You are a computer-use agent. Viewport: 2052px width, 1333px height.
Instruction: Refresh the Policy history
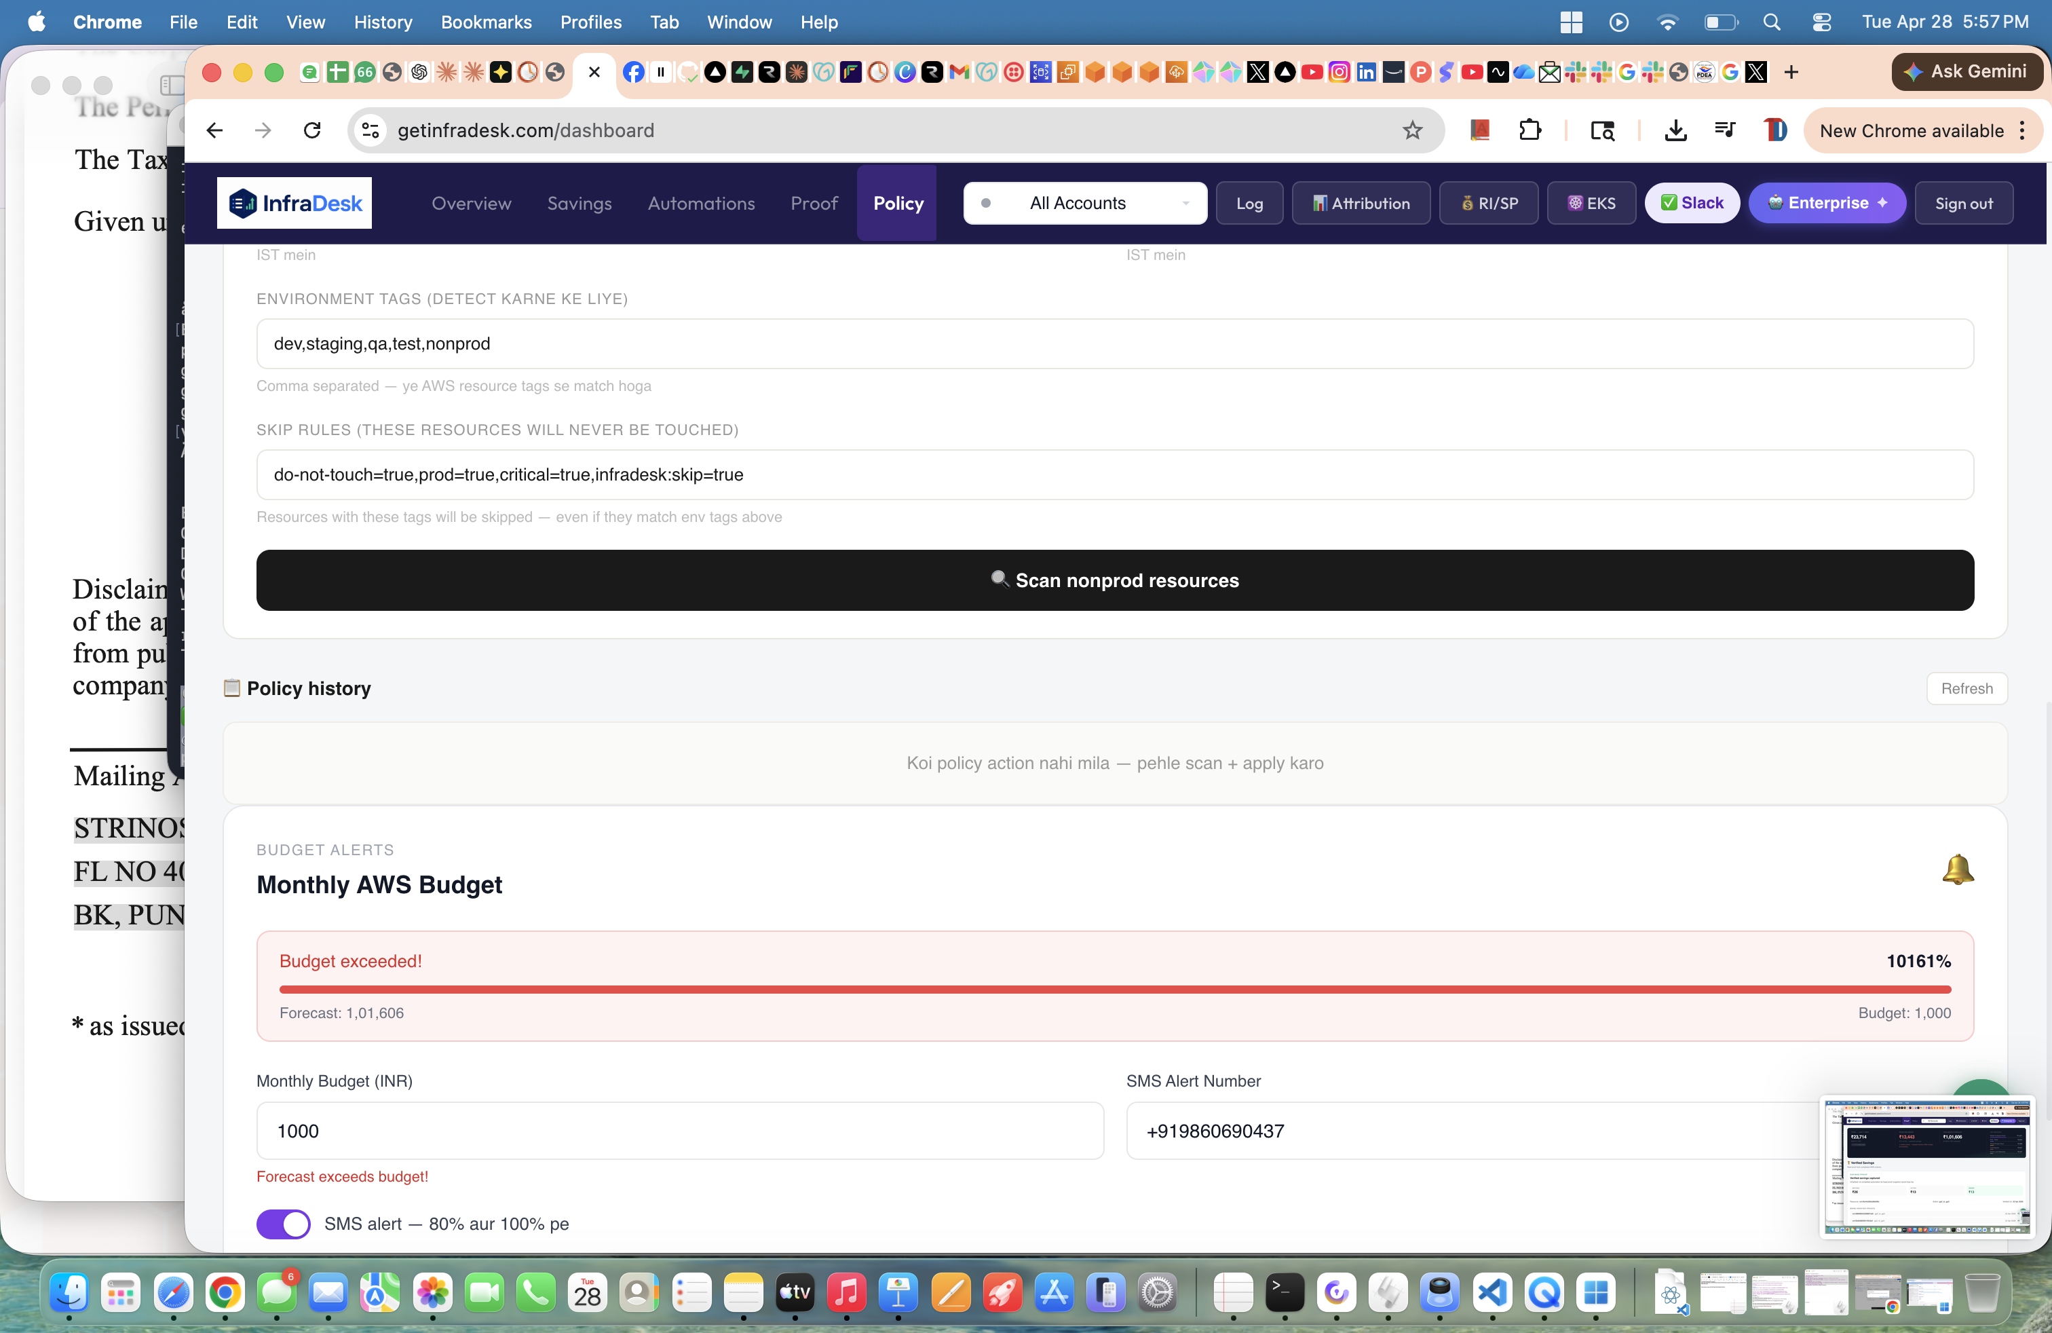point(1966,688)
